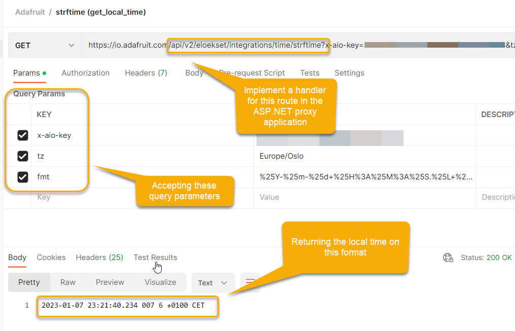Open the Headers (7) request tab
This screenshot has height=331, width=515.
click(x=145, y=73)
